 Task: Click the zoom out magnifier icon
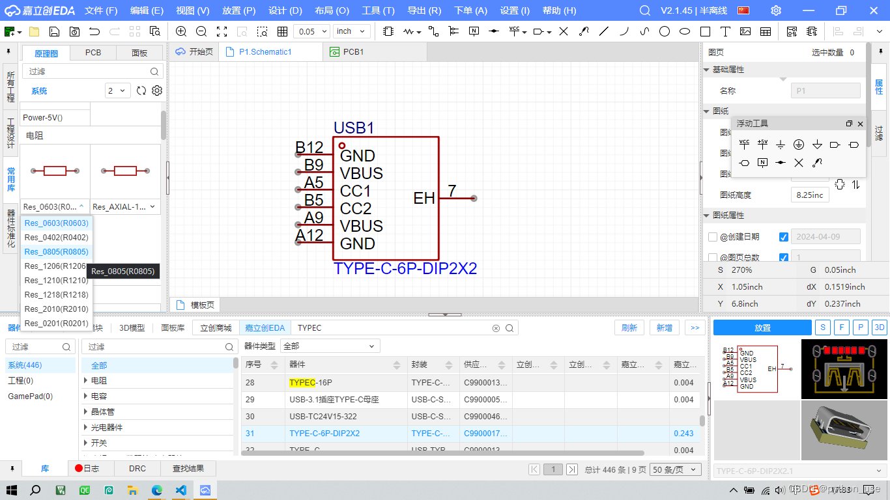[x=201, y=31]
